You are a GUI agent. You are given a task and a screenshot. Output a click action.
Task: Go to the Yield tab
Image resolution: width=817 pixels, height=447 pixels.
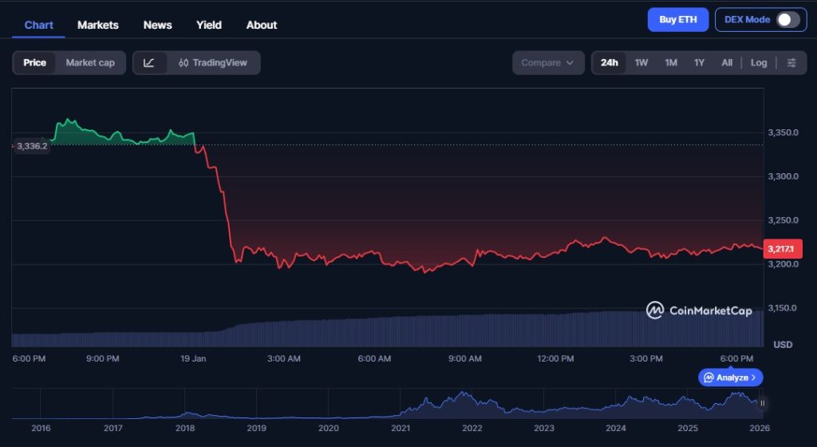(x=209, y=25)
